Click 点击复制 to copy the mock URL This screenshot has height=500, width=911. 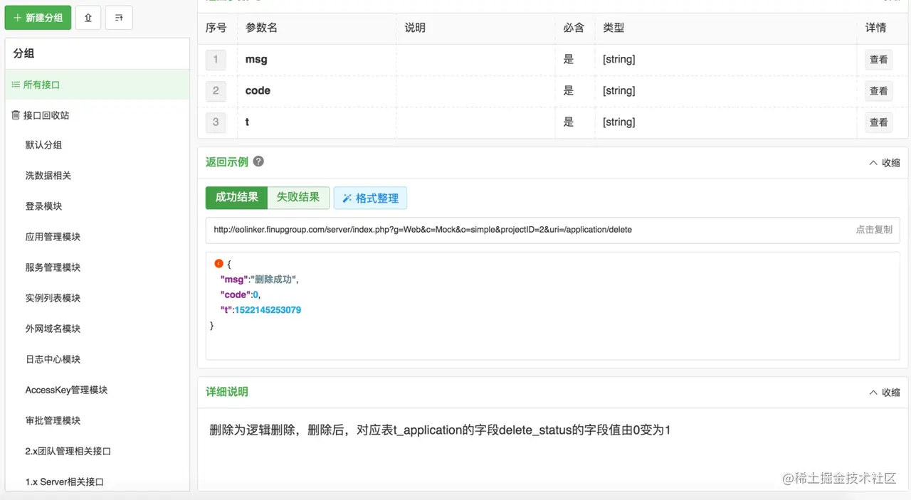tap(874, 230)
